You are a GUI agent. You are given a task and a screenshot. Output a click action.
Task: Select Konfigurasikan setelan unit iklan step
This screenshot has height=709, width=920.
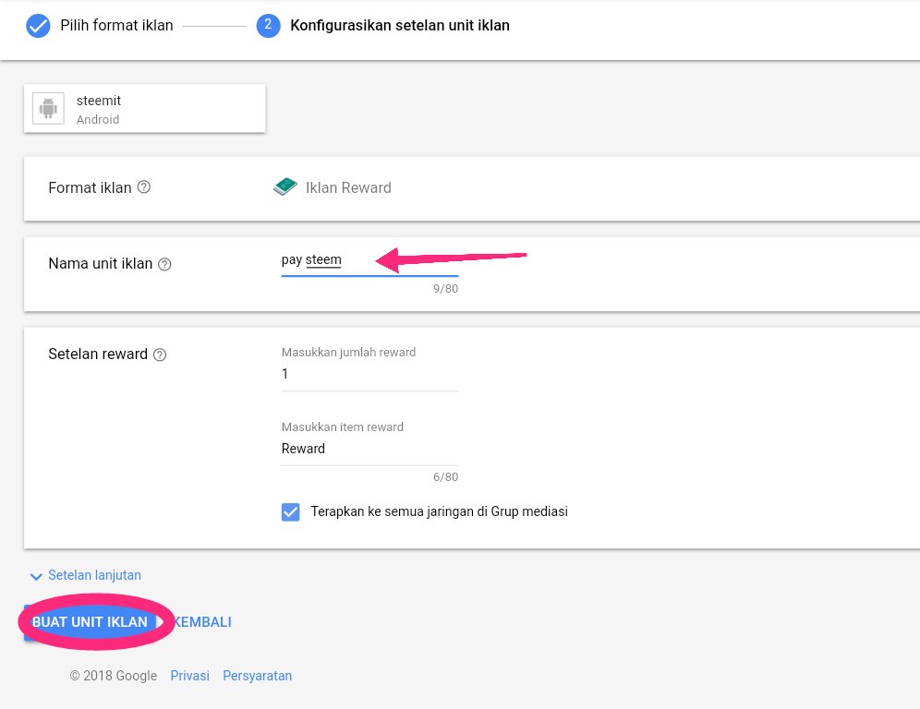[x=400, y=26]
